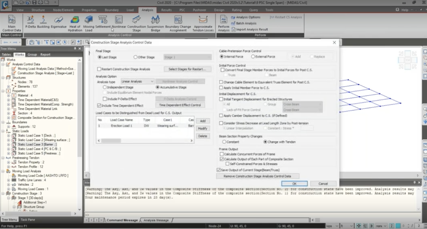Screen dimensions: 427x229
Task: Click OK in the dialog
Action: (294, 183)
